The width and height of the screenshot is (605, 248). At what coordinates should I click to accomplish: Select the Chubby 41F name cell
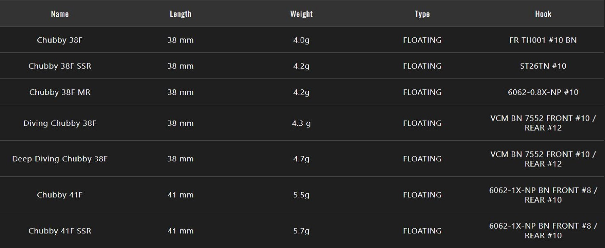(x=60, y=195)
